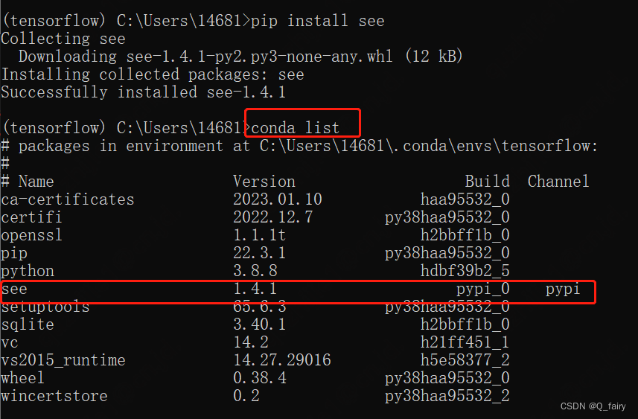Select the 'wheel' package name
Screen dimensions: 638x419
[x=22, y=378]
